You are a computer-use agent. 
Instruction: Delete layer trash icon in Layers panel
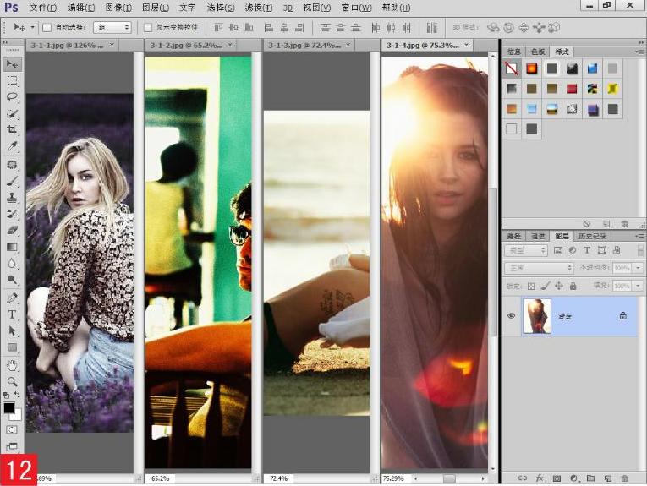(624, 478)
